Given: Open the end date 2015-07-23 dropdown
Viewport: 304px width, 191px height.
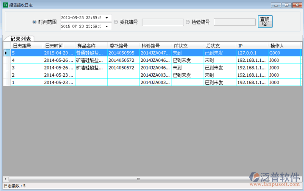Looking at the screenshot, I should 106,26.
